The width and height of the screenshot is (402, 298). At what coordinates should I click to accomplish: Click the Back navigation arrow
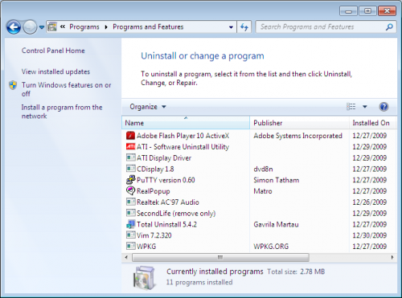pyautogui.click(x=14, y=27)
